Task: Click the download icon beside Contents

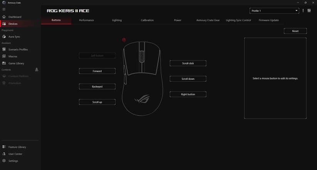Action: 37,70
